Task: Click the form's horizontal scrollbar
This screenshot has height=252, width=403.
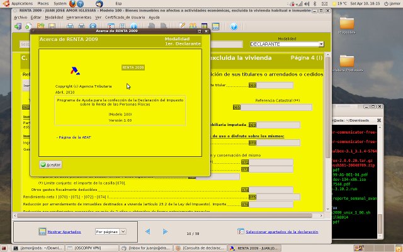Action: click(164, 215)
